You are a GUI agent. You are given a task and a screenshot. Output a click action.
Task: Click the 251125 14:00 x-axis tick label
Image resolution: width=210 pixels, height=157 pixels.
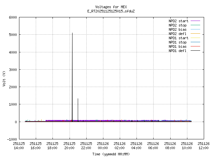[19, 146]
